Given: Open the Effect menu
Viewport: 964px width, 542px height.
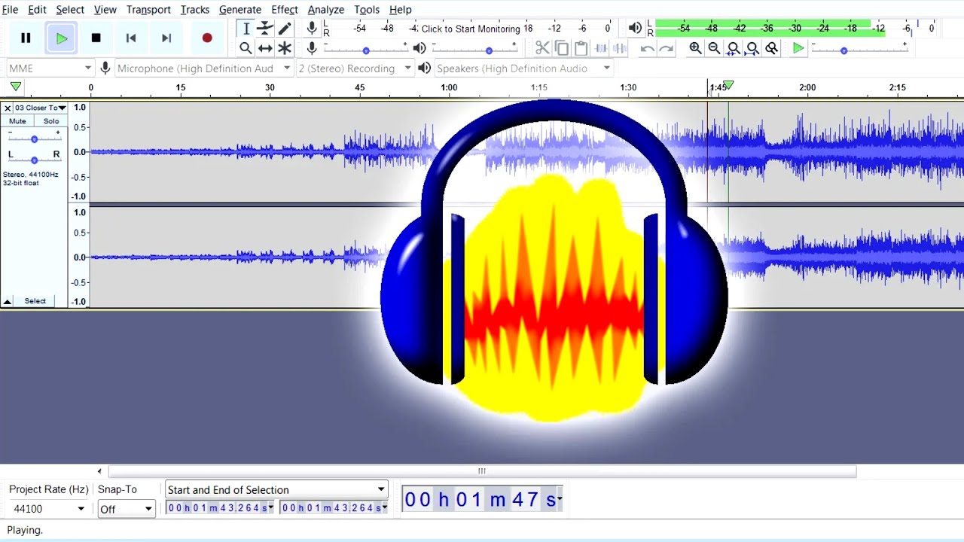Looking at the screenshot, I should pos(285,9).
